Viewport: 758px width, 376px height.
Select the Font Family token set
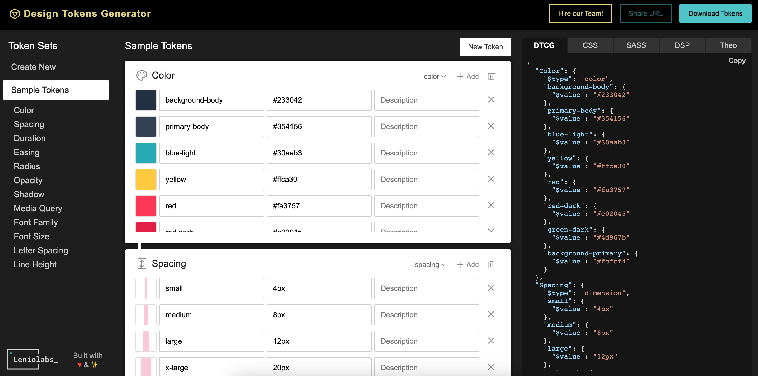[x=36, y=222]
